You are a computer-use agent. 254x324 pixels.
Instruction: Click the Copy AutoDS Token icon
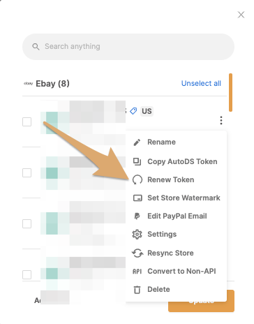137,161
